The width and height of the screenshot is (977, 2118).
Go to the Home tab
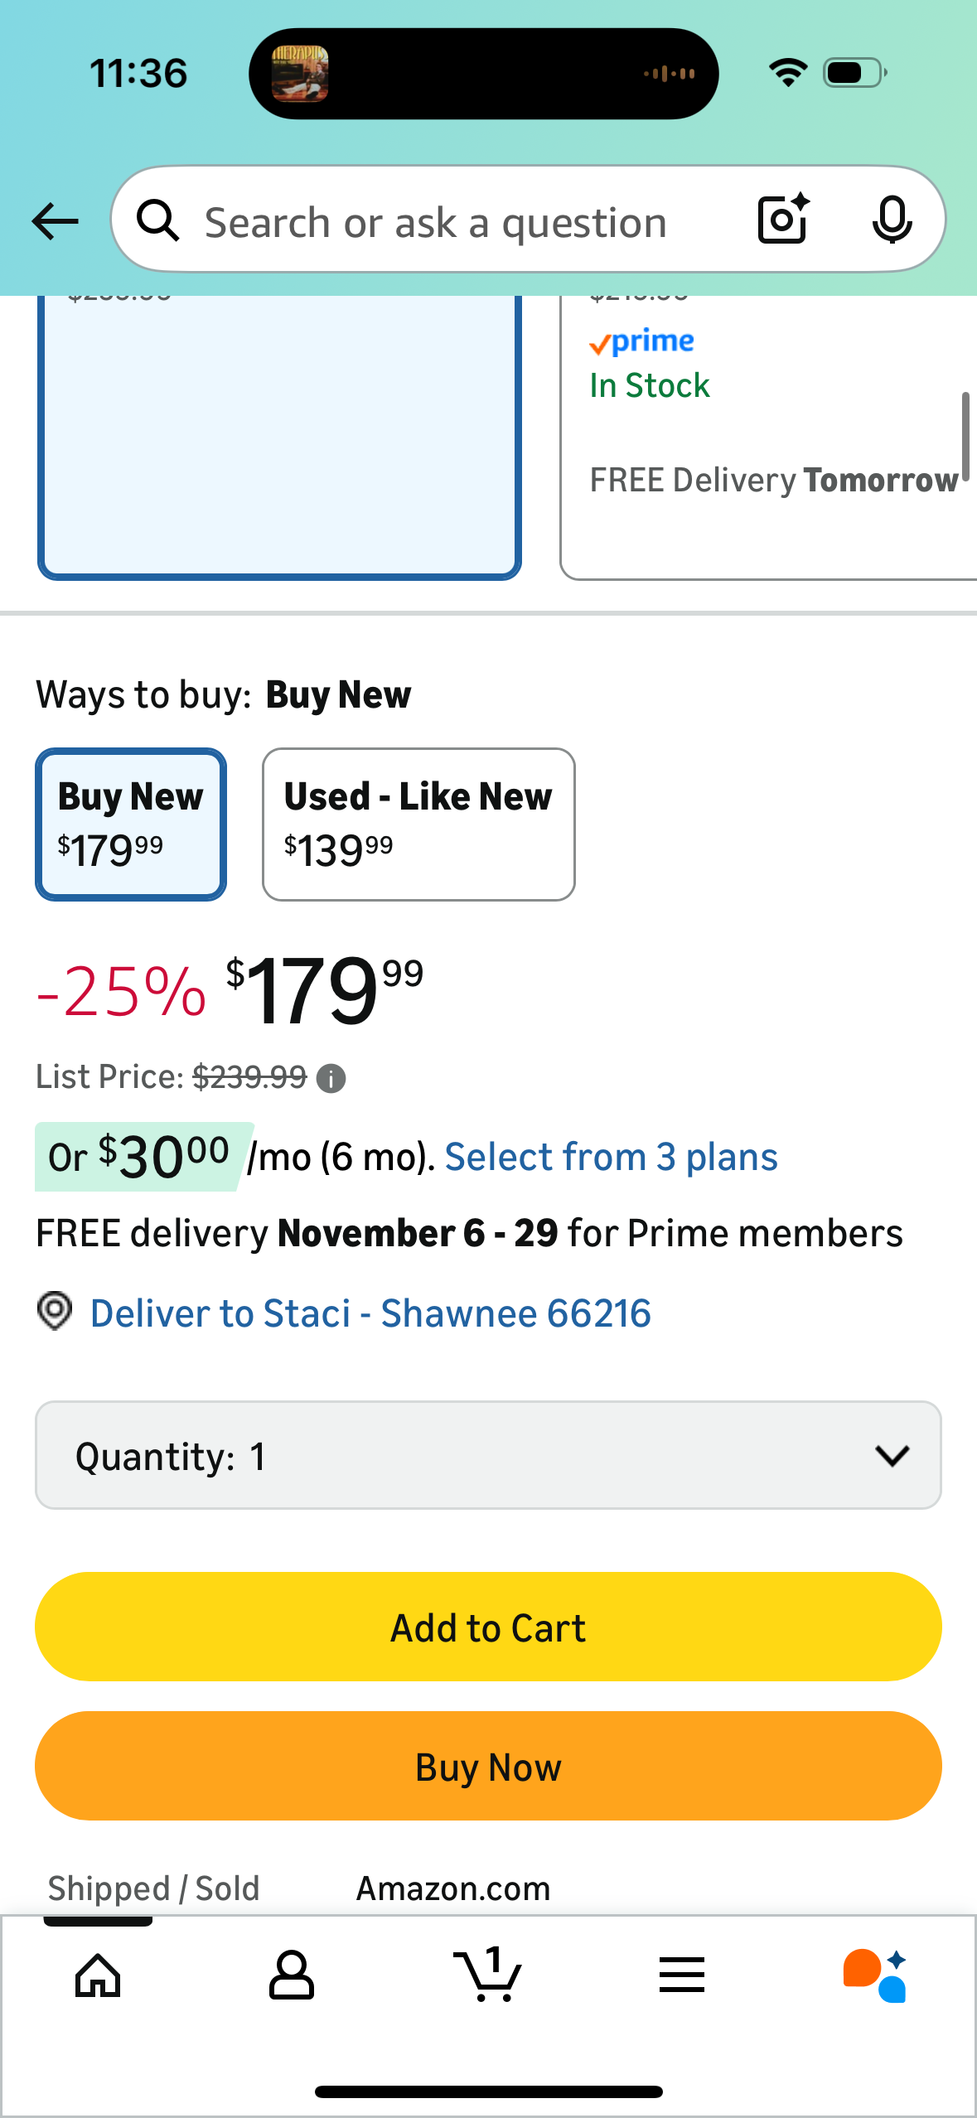click(98, 1975)
